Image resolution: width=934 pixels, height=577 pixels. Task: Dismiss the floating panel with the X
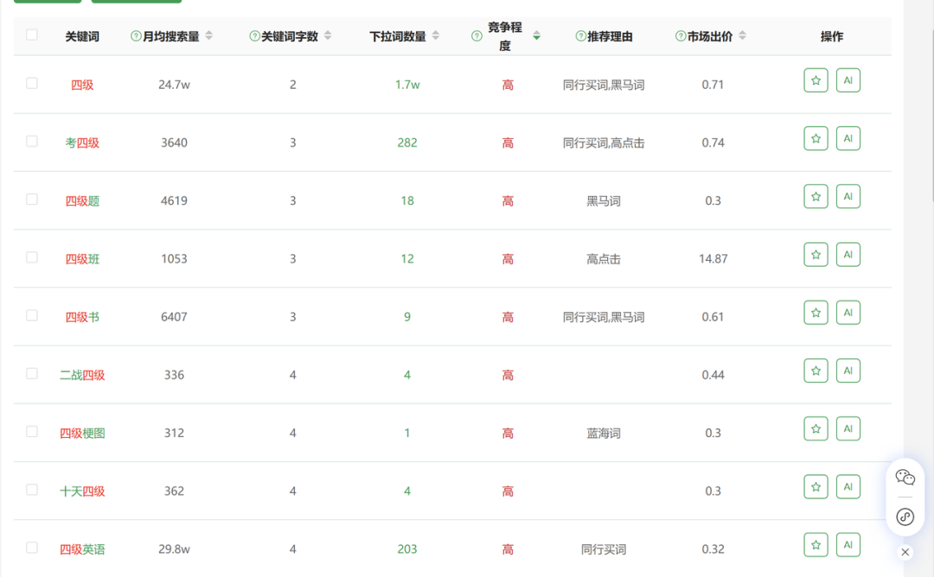[x=905, y=551]
